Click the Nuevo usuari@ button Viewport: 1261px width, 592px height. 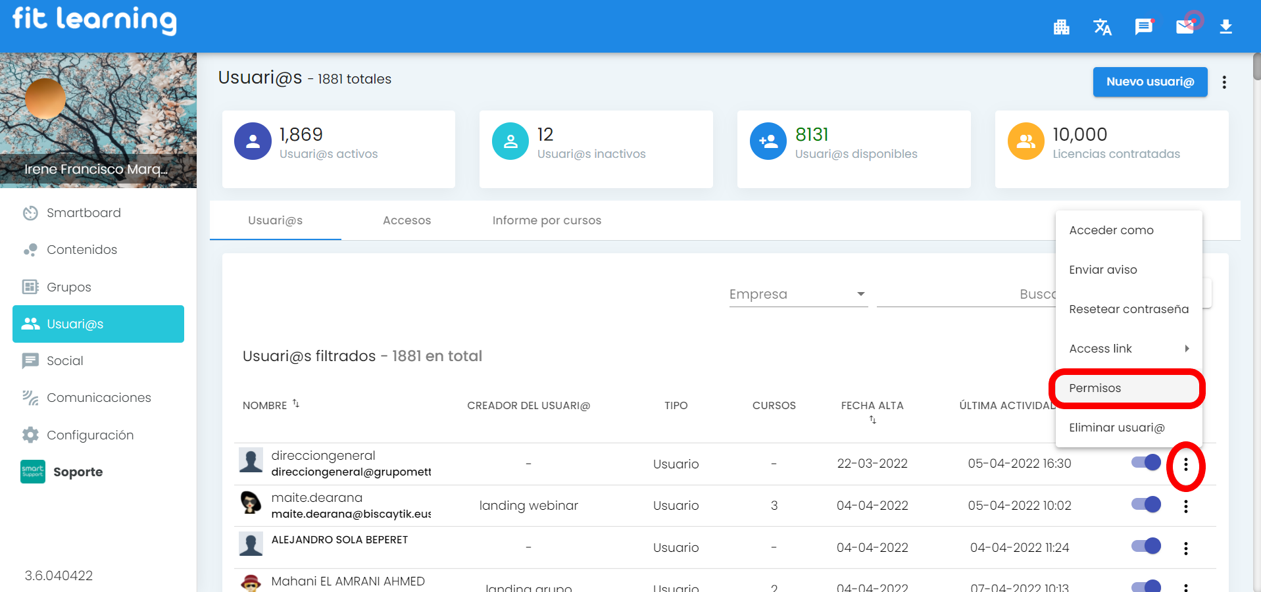click(1149, 82)
